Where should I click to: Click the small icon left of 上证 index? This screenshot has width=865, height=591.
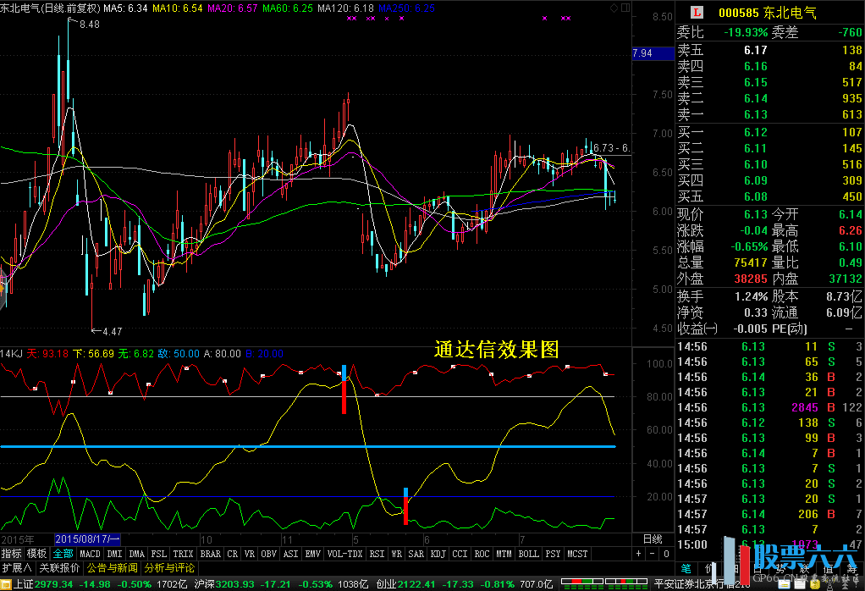[x=6, y=583]
